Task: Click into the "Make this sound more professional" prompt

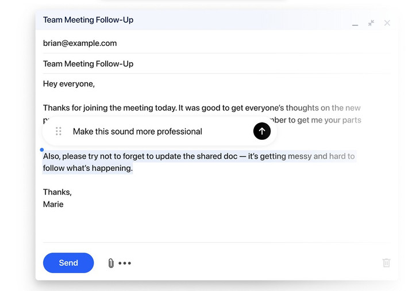Action: tap(137, 132)
